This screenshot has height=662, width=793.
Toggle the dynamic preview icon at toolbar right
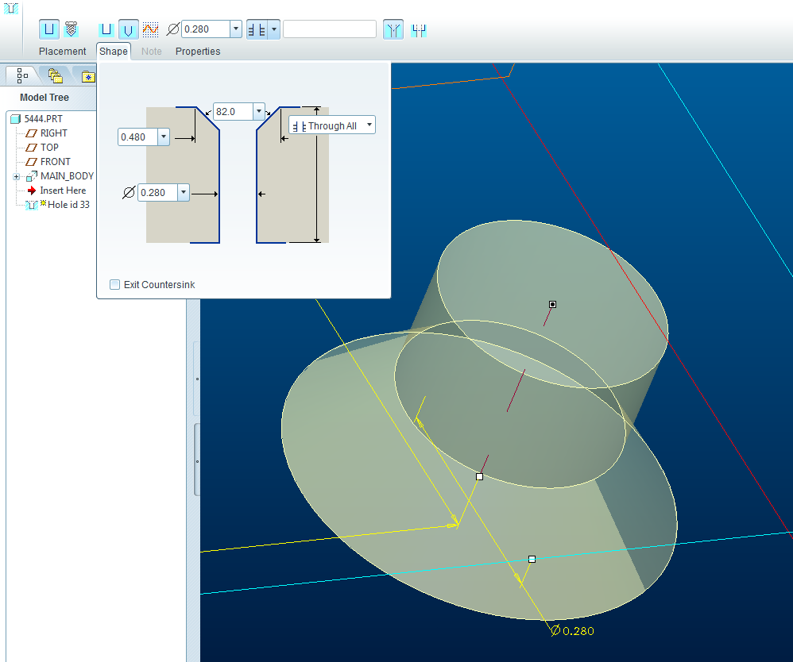(419, 29)
